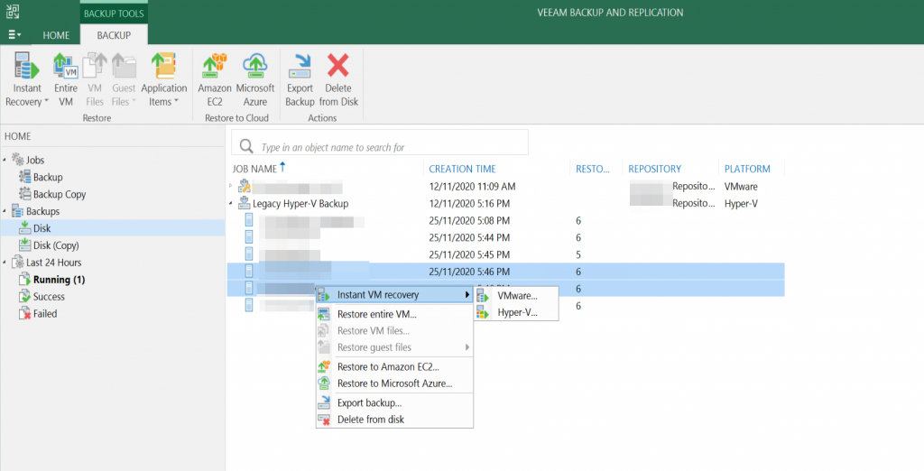Click the Legacy Hyper-V Backup job icon
Screen dimensions: 924x471
coord(244,203)
